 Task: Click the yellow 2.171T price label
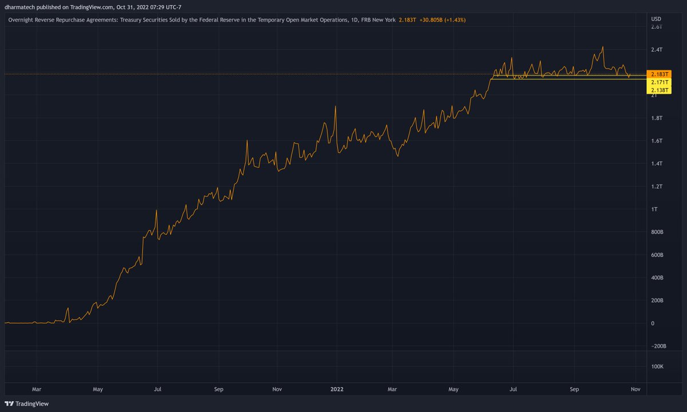click(660, 82)
